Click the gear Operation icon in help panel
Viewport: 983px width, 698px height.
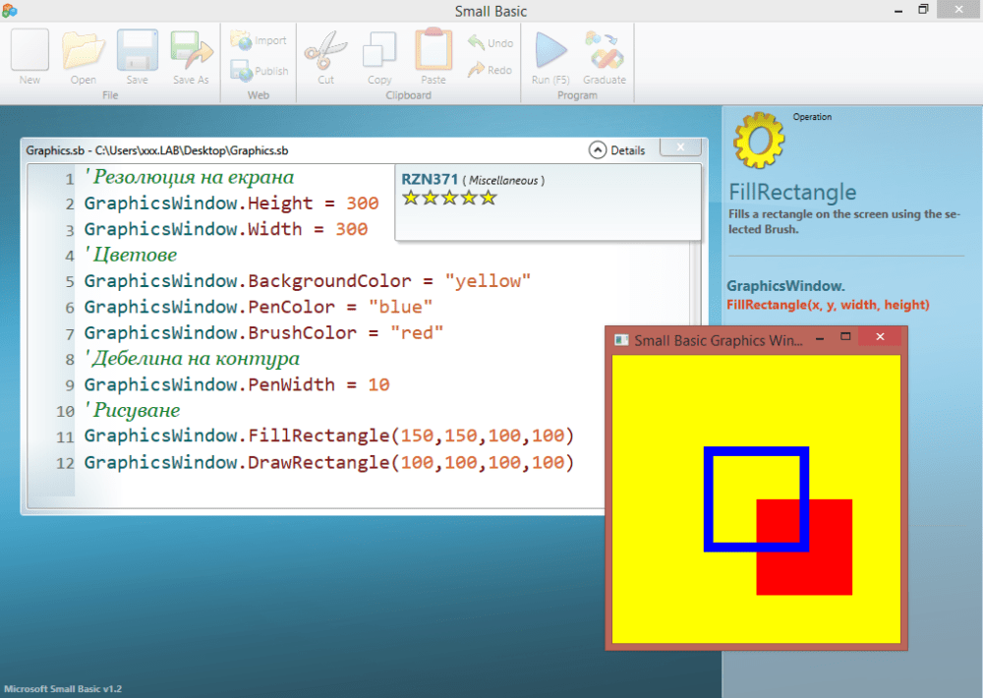coord(759,140)
